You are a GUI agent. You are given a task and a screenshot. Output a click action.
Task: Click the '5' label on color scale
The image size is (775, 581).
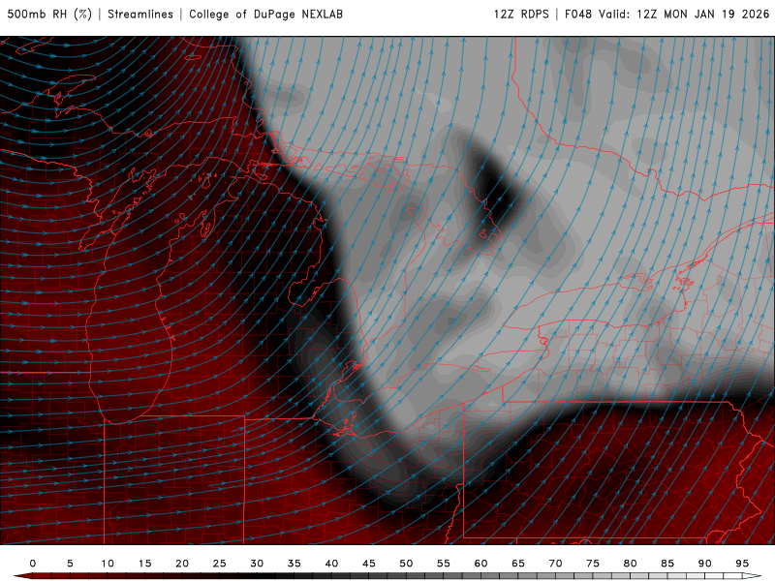[x=70, y=564]
